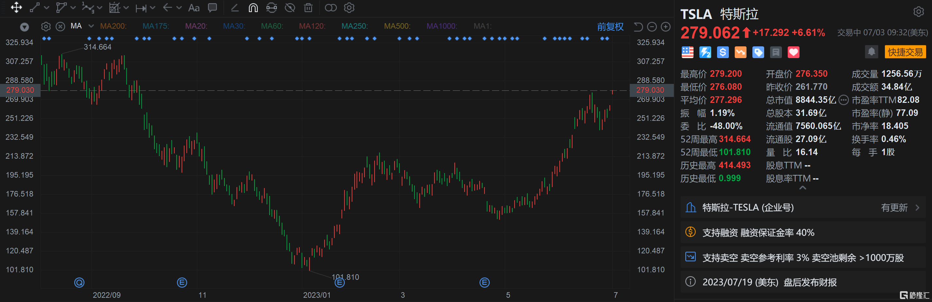
Task: Delete drawings with the trash icon
Action: 308,7
